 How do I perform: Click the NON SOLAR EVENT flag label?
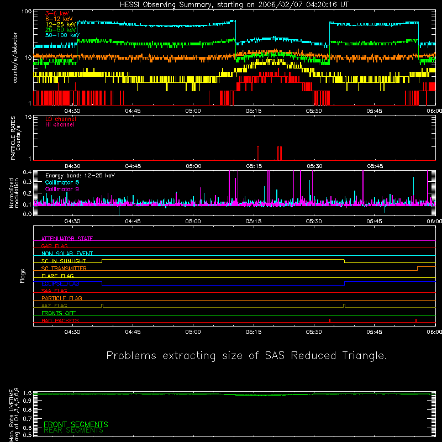tap(67, 254)
